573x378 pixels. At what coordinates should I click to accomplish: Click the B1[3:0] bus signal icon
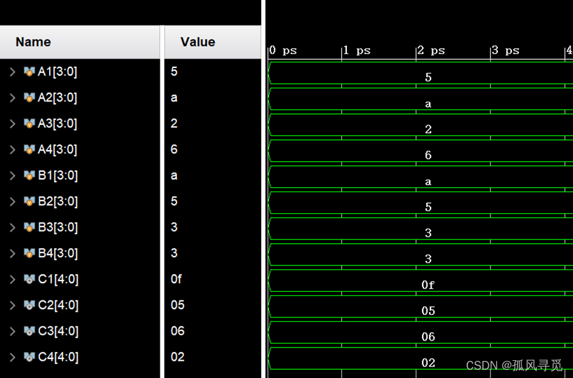coord(29,176)
